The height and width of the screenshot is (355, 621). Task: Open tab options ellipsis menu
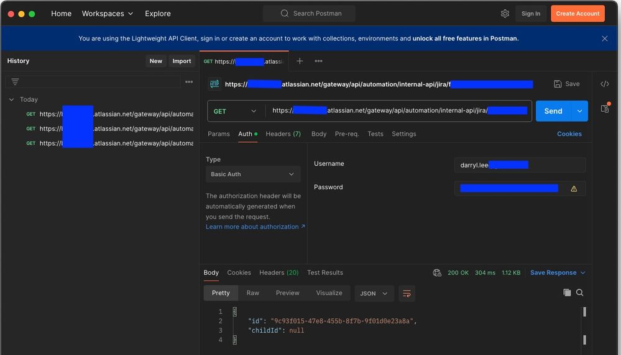[x=318, y=61]
